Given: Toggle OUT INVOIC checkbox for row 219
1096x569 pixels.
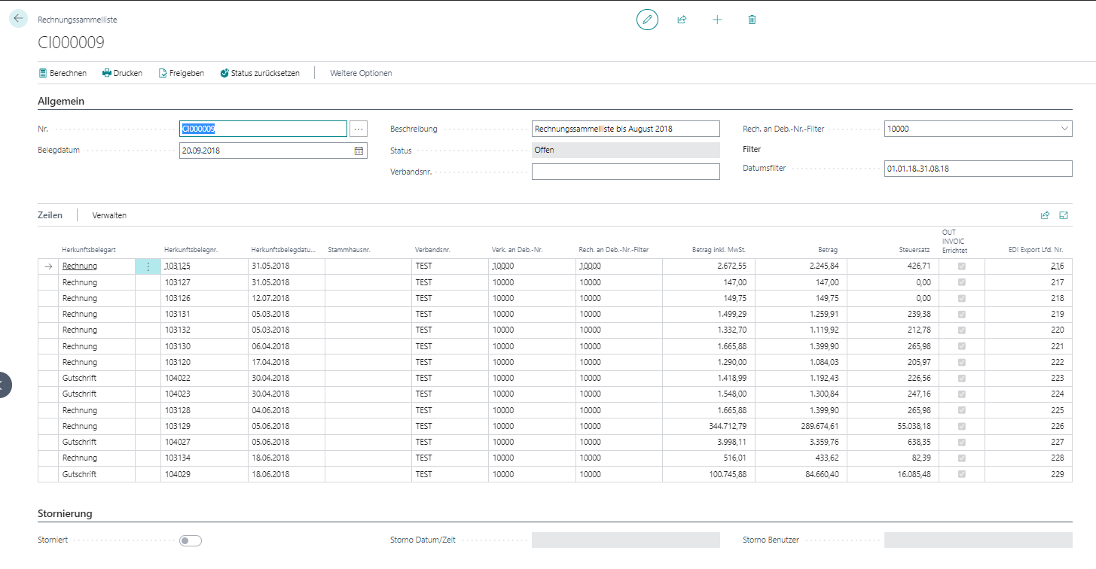Looking at the screenshot, I should pos(962,314).
